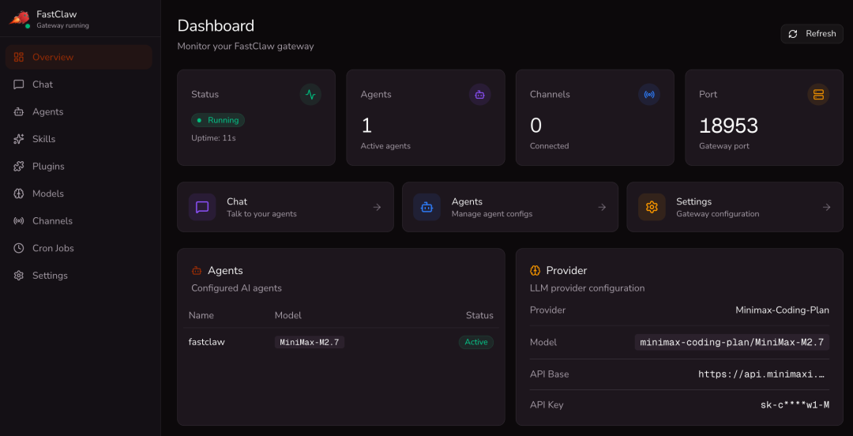Click the Provider brain icon
Image resolution: width=853 pixels, height=436 pixels.
[535, 271]
